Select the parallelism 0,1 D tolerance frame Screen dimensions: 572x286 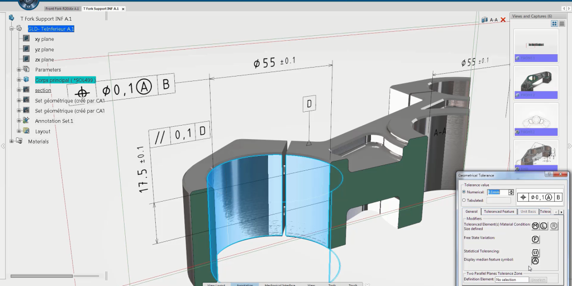179,134
